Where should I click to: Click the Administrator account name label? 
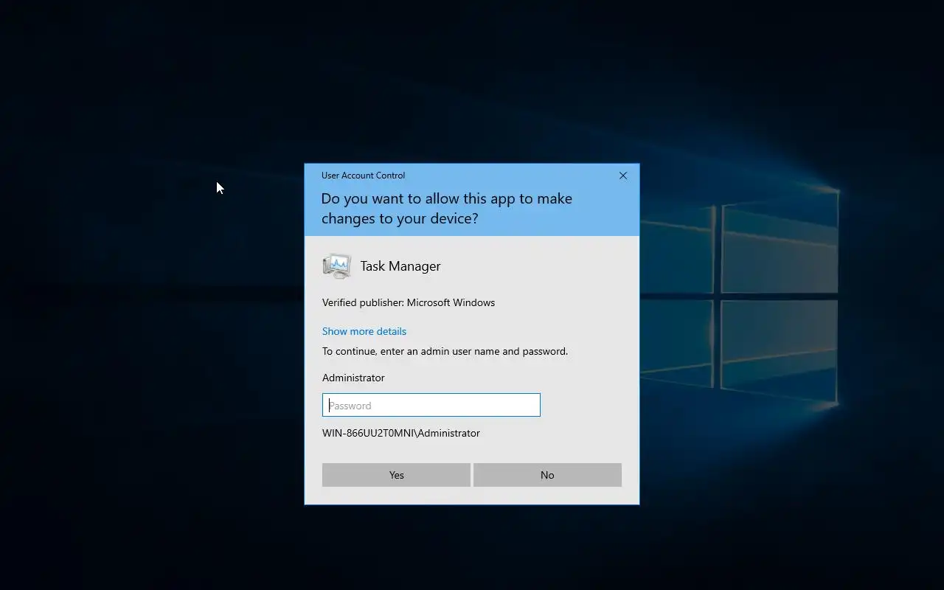[353, 378]
